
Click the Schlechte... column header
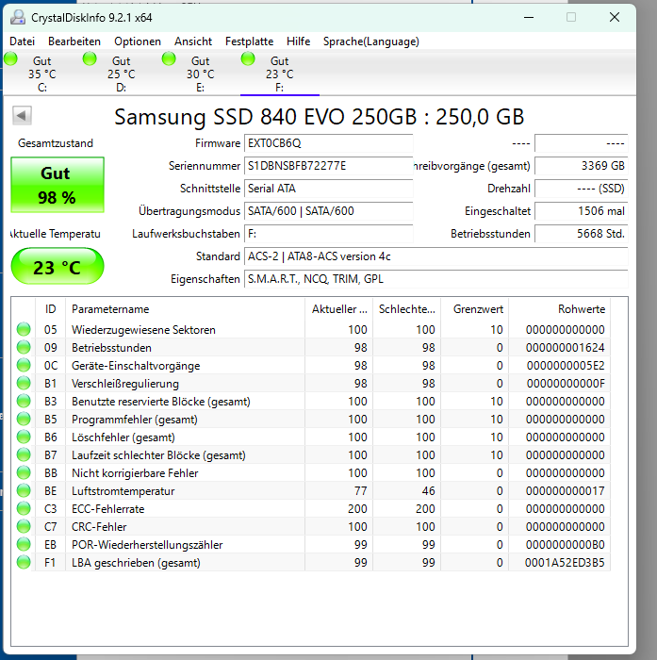click(406, 309)
